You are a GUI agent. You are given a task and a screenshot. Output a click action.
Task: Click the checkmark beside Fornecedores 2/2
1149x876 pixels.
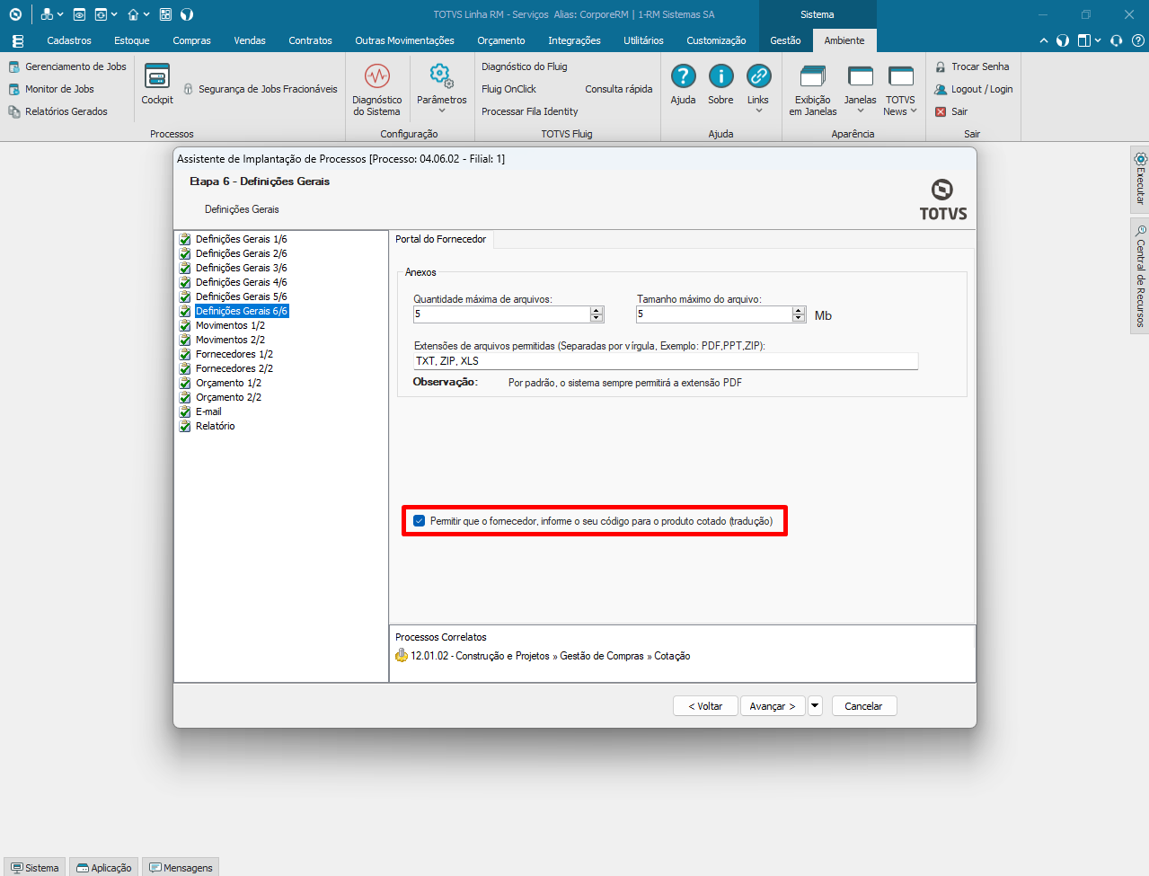point(185,368)
